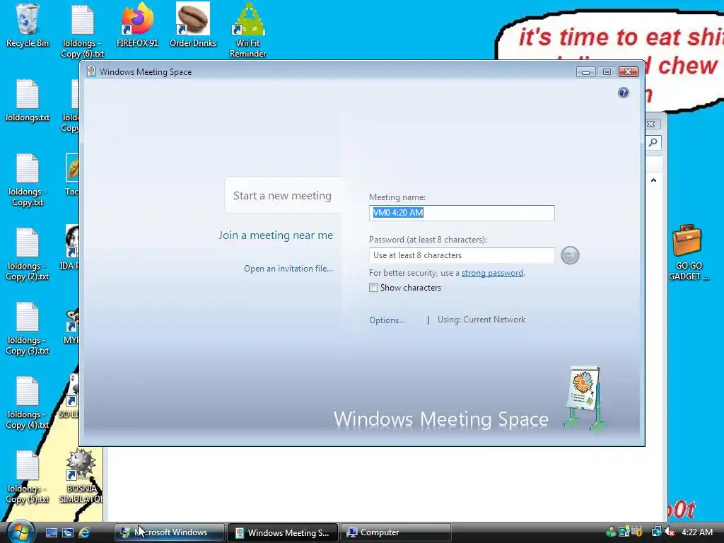The width and height of the screenshot is (724, 543).
Task: Open the Recycle Bin on the desktop
Action: click(28, 25)
